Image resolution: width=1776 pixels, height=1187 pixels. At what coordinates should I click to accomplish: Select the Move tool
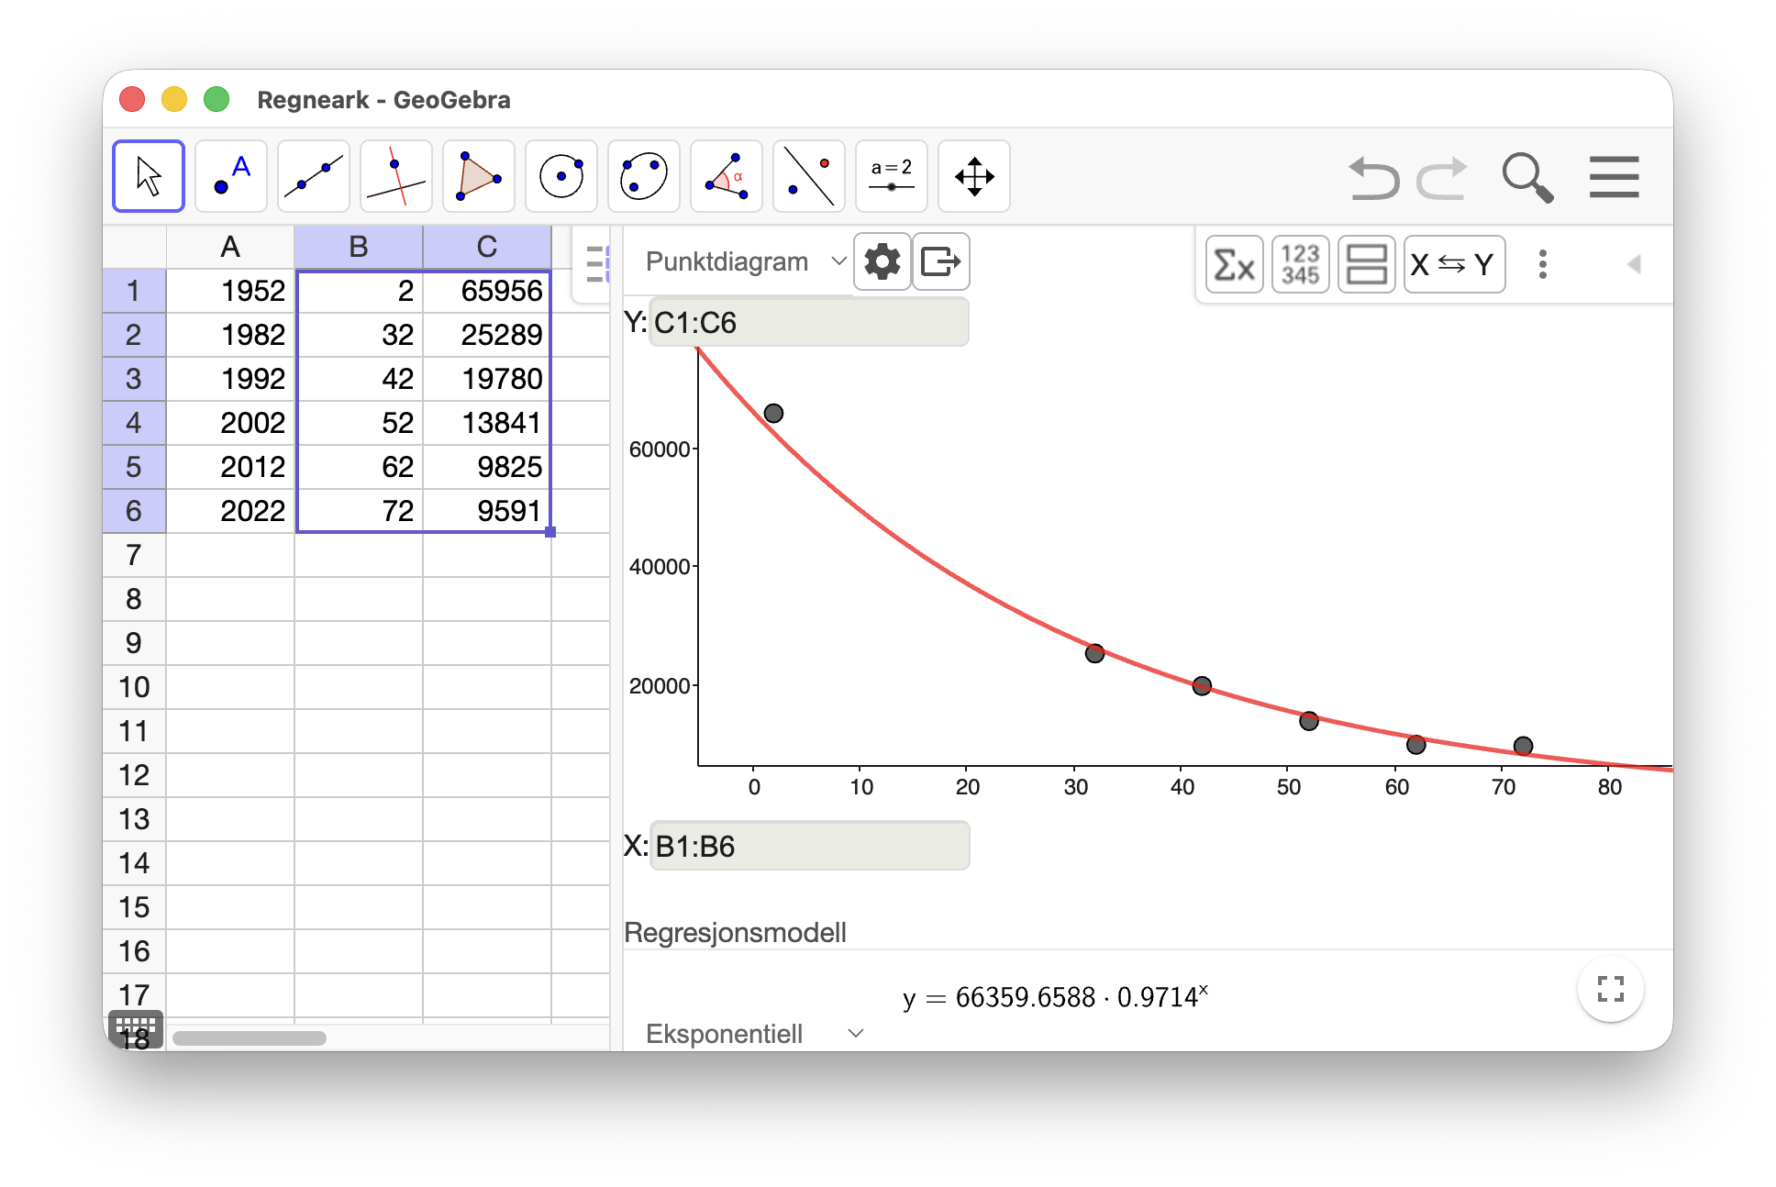tap(148, 175)
